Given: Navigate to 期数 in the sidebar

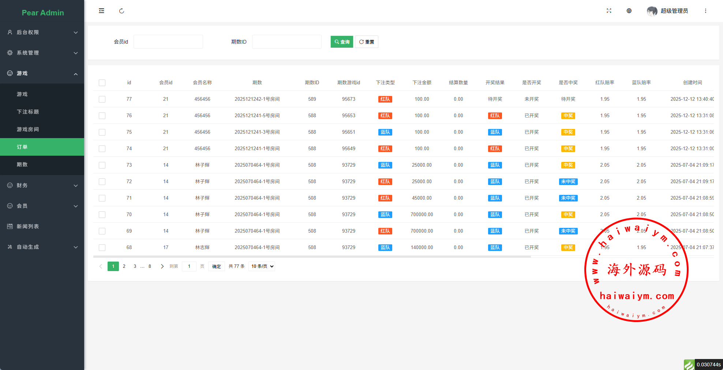Looking at the screenshot, I should [x=22, y=164].
